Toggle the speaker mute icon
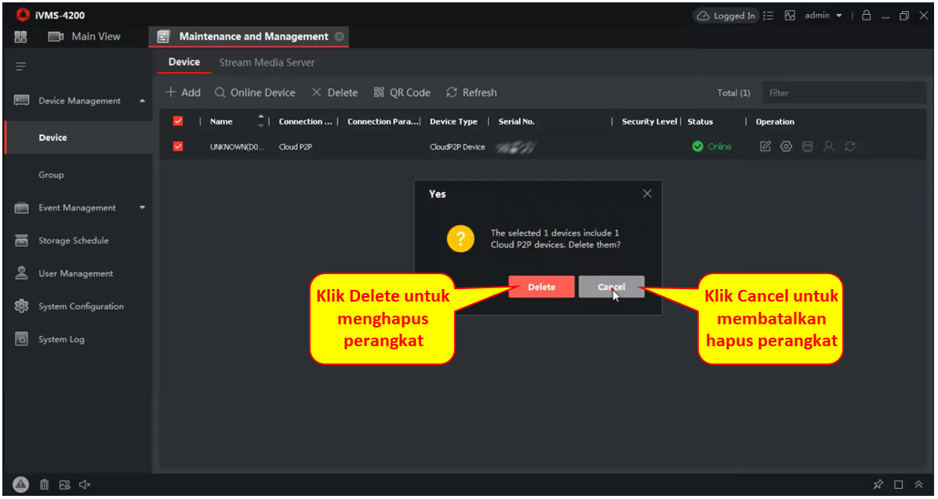Image resolution: width=938 pixels, height=499 pixels. 85,485
